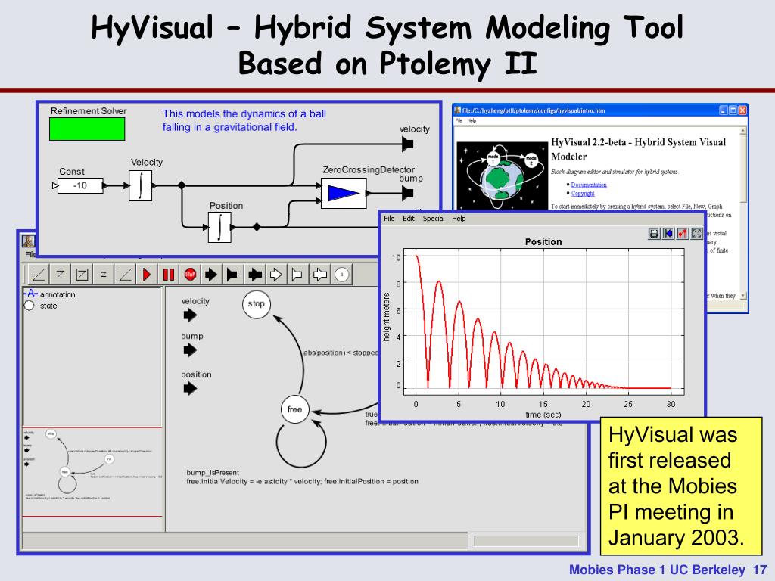
Task: Run the model with the red play triangle
Action: click(147, 274)
